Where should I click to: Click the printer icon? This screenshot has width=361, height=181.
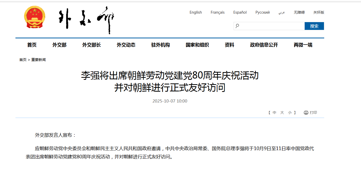tap(306, 113)
